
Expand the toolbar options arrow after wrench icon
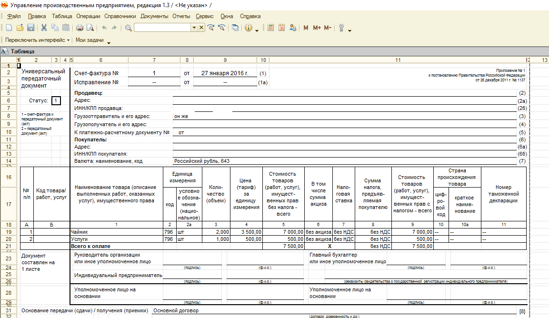click(349, 30)
